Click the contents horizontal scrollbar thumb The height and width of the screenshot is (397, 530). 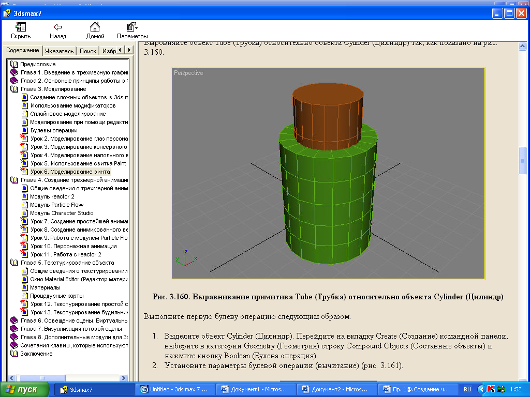42,378
